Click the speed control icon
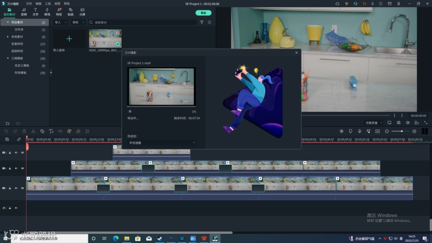Image resolution: width=432 pixels, height=243 pixels. click(x=69, y=131)
